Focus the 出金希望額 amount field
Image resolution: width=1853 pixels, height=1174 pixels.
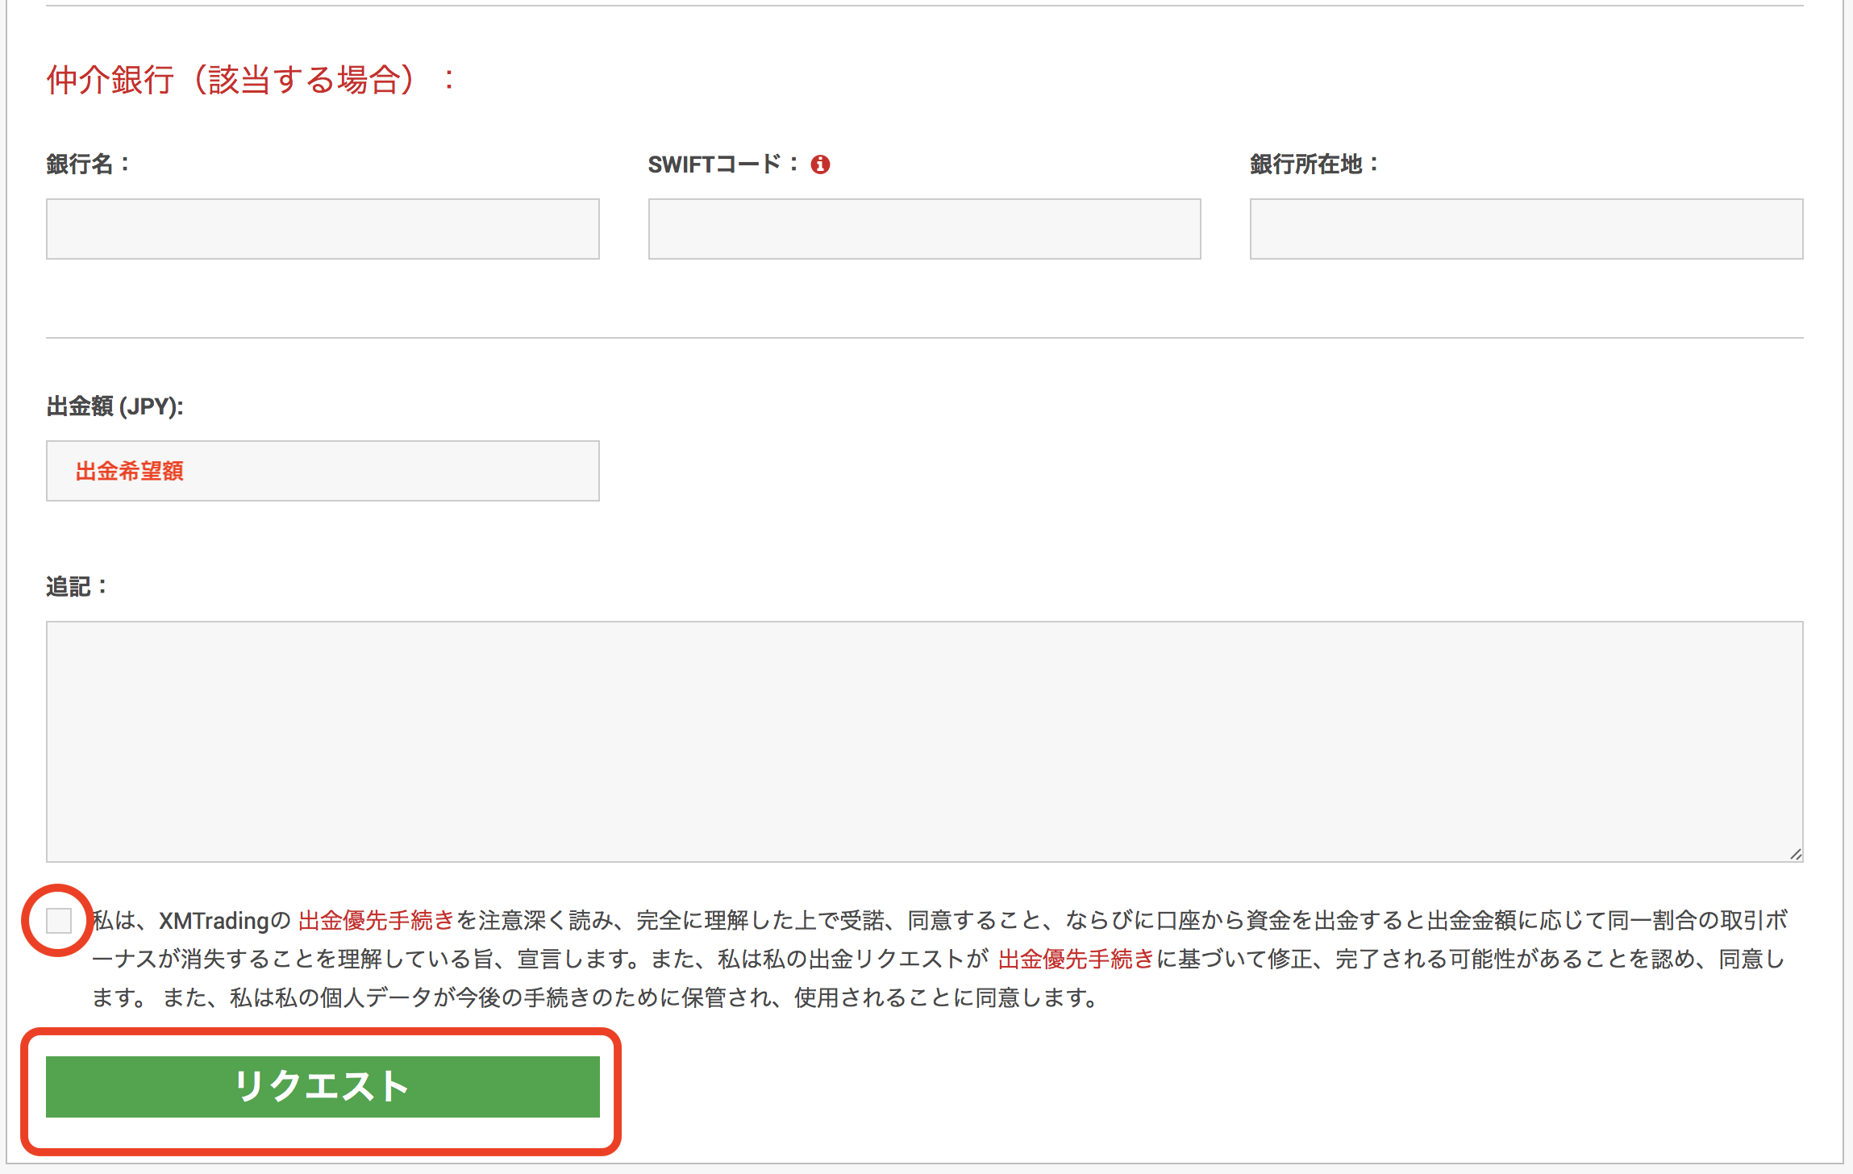click(323, 471)
